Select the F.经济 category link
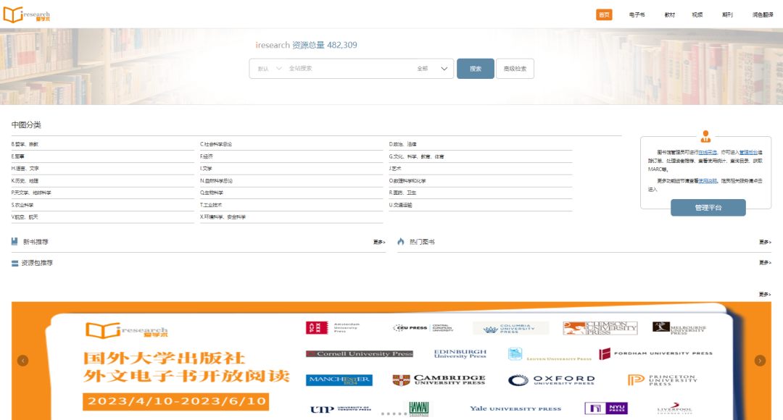 [207, 156]
